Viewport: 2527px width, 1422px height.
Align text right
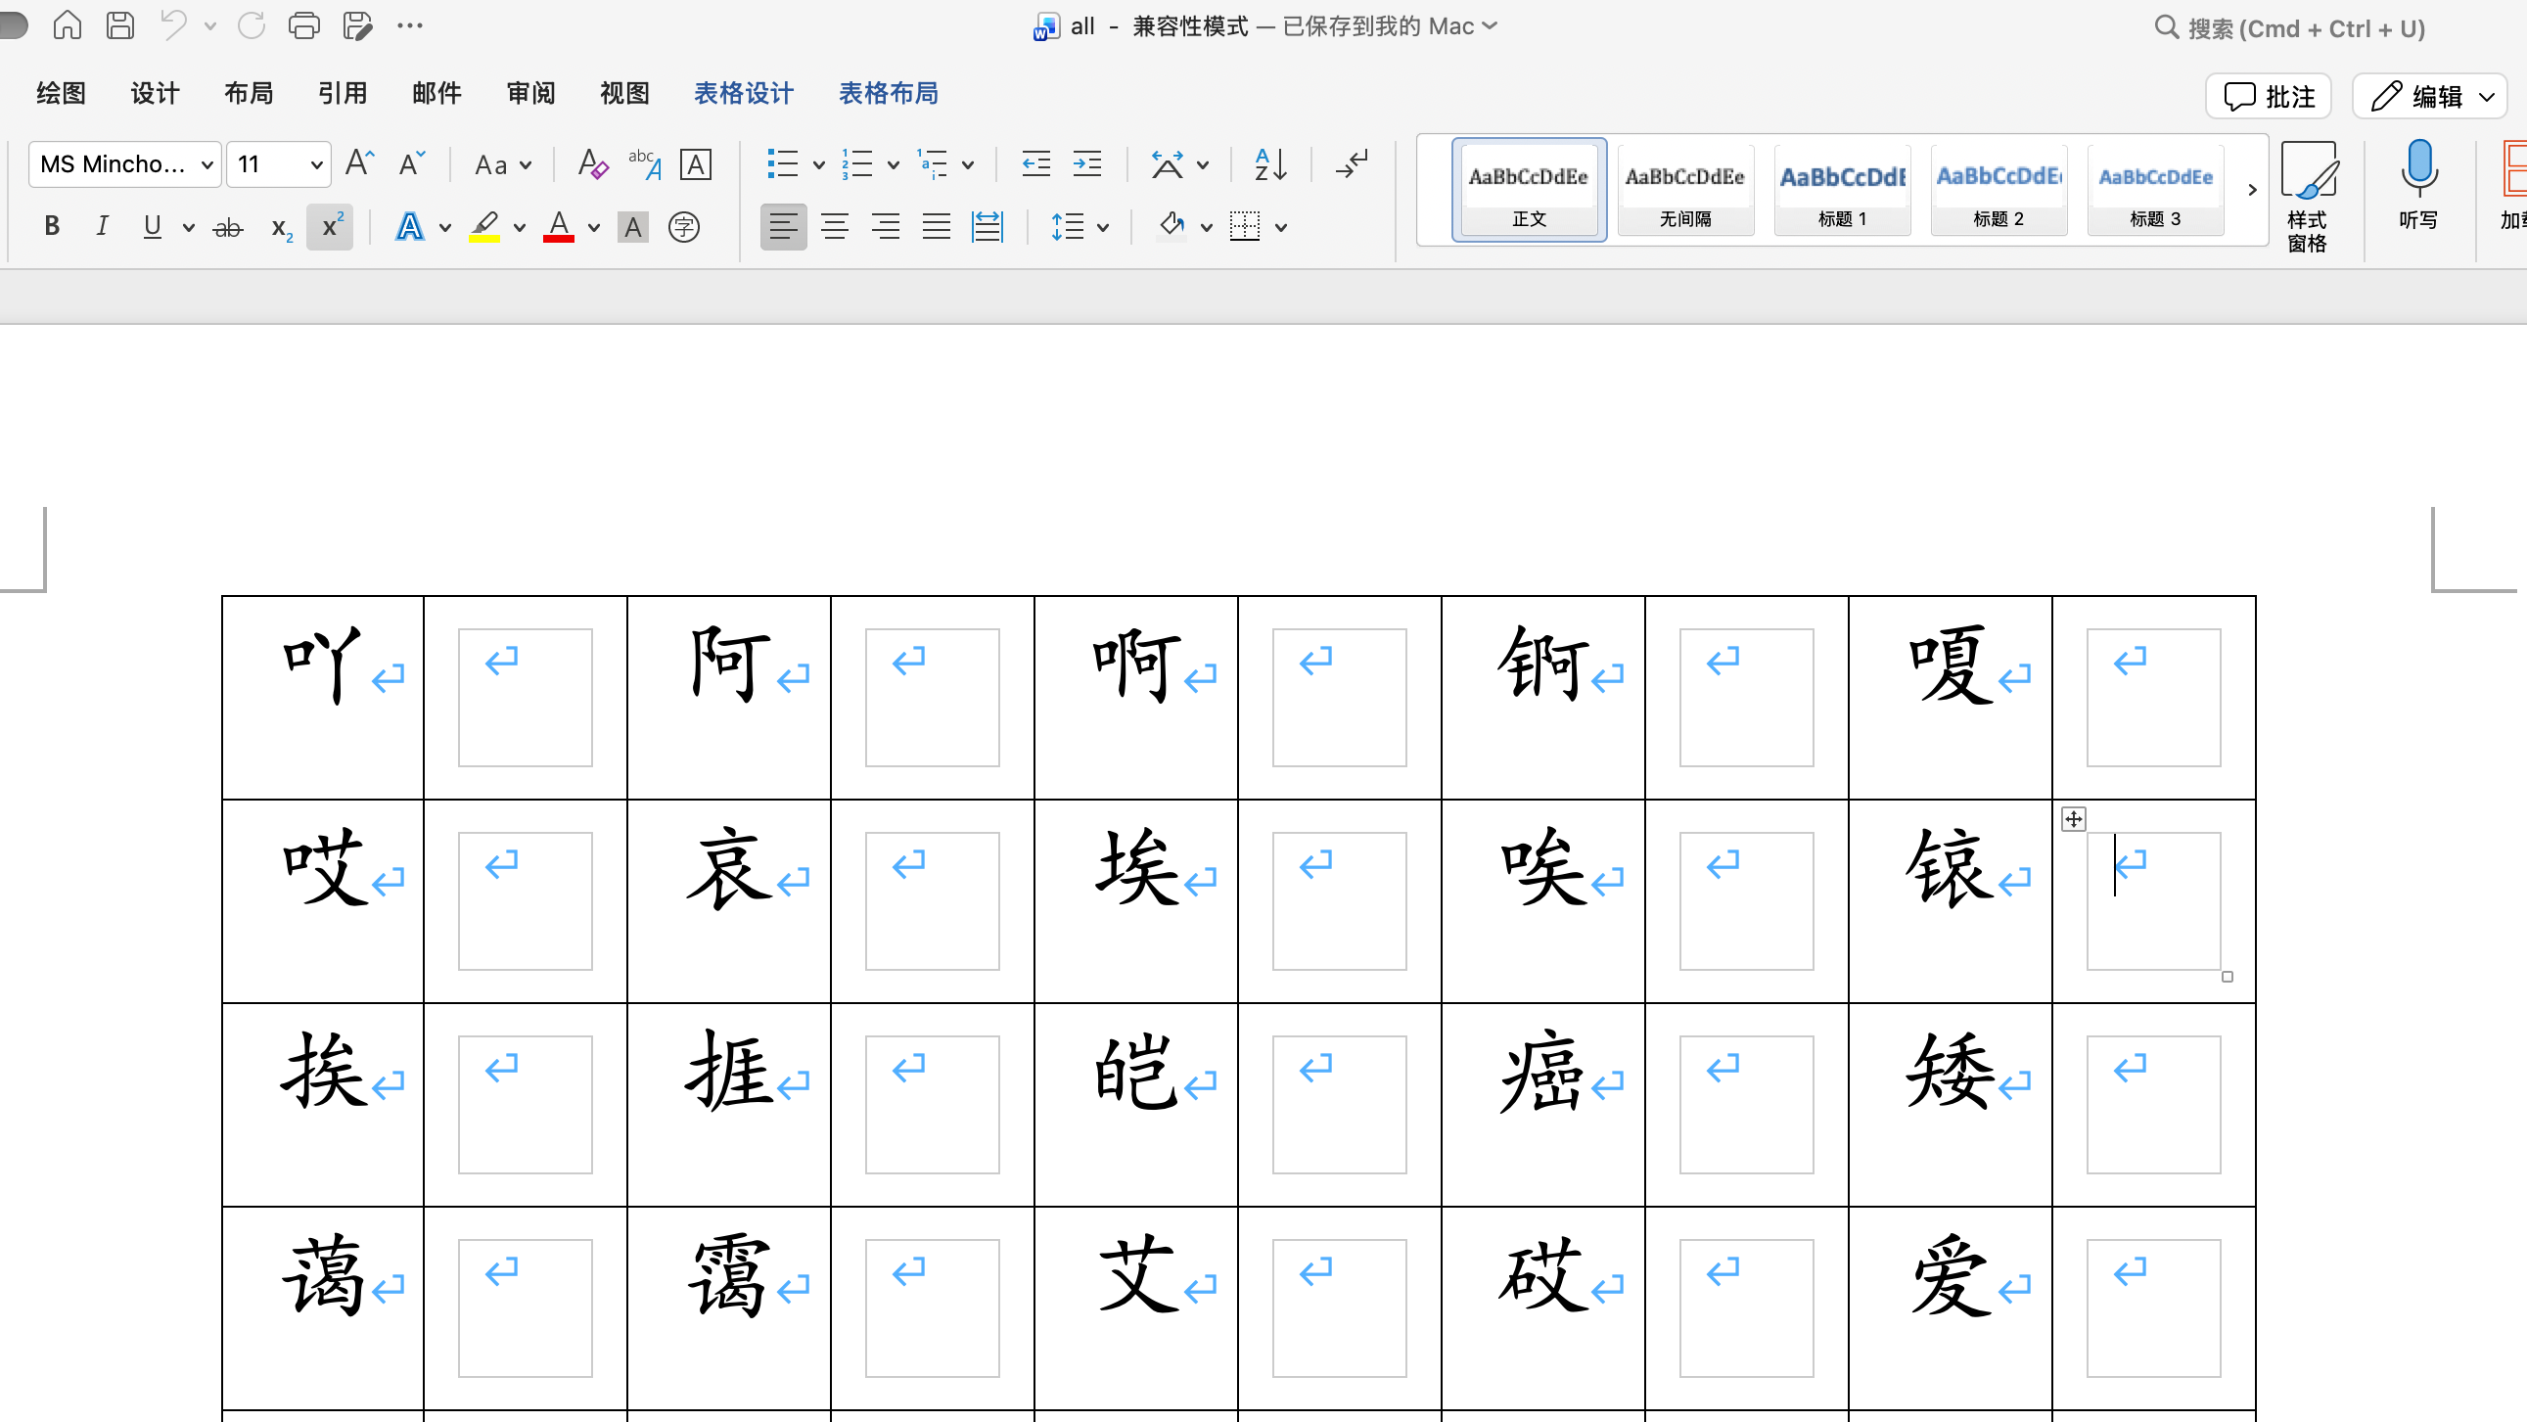coord(886,227)
